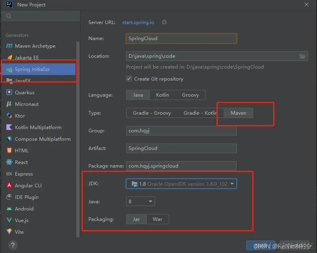Click the Jakarta EE generator icon
Viewport: 317px width, 253px height.
tap(10, 57)
